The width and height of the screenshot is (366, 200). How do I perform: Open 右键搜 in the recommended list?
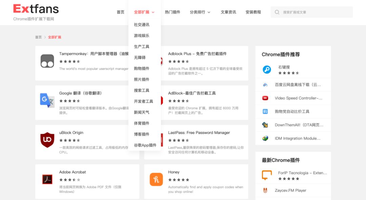pyautogui.click(x=284, y=67)
